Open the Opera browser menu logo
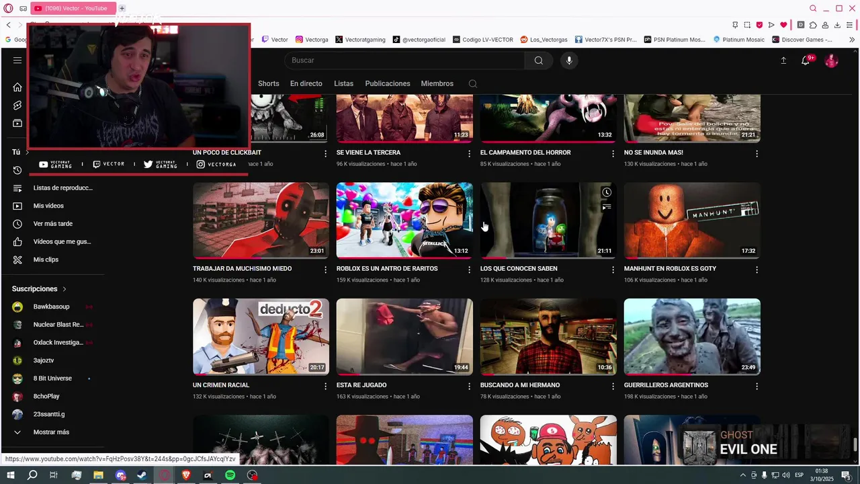860x484 pixels. point(8,8)
